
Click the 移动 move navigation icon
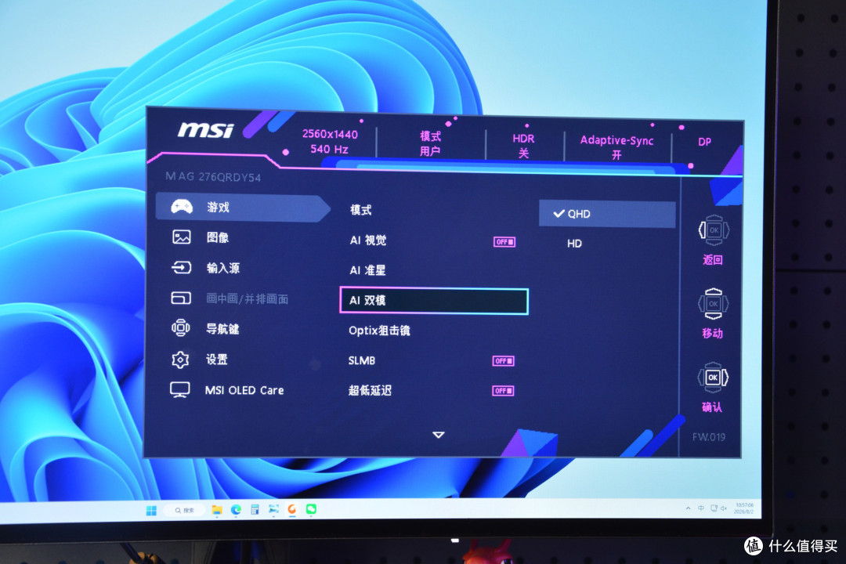(713, 304)
